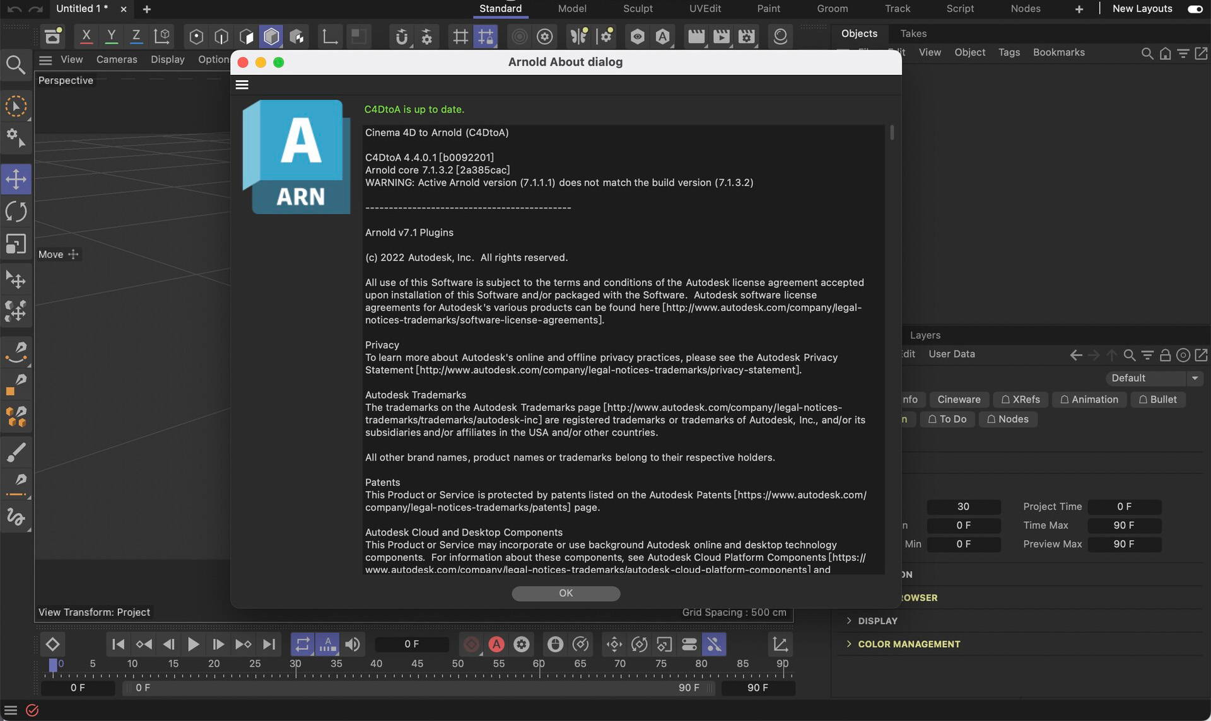Select the Cineware attribute tab

point(959,400)
